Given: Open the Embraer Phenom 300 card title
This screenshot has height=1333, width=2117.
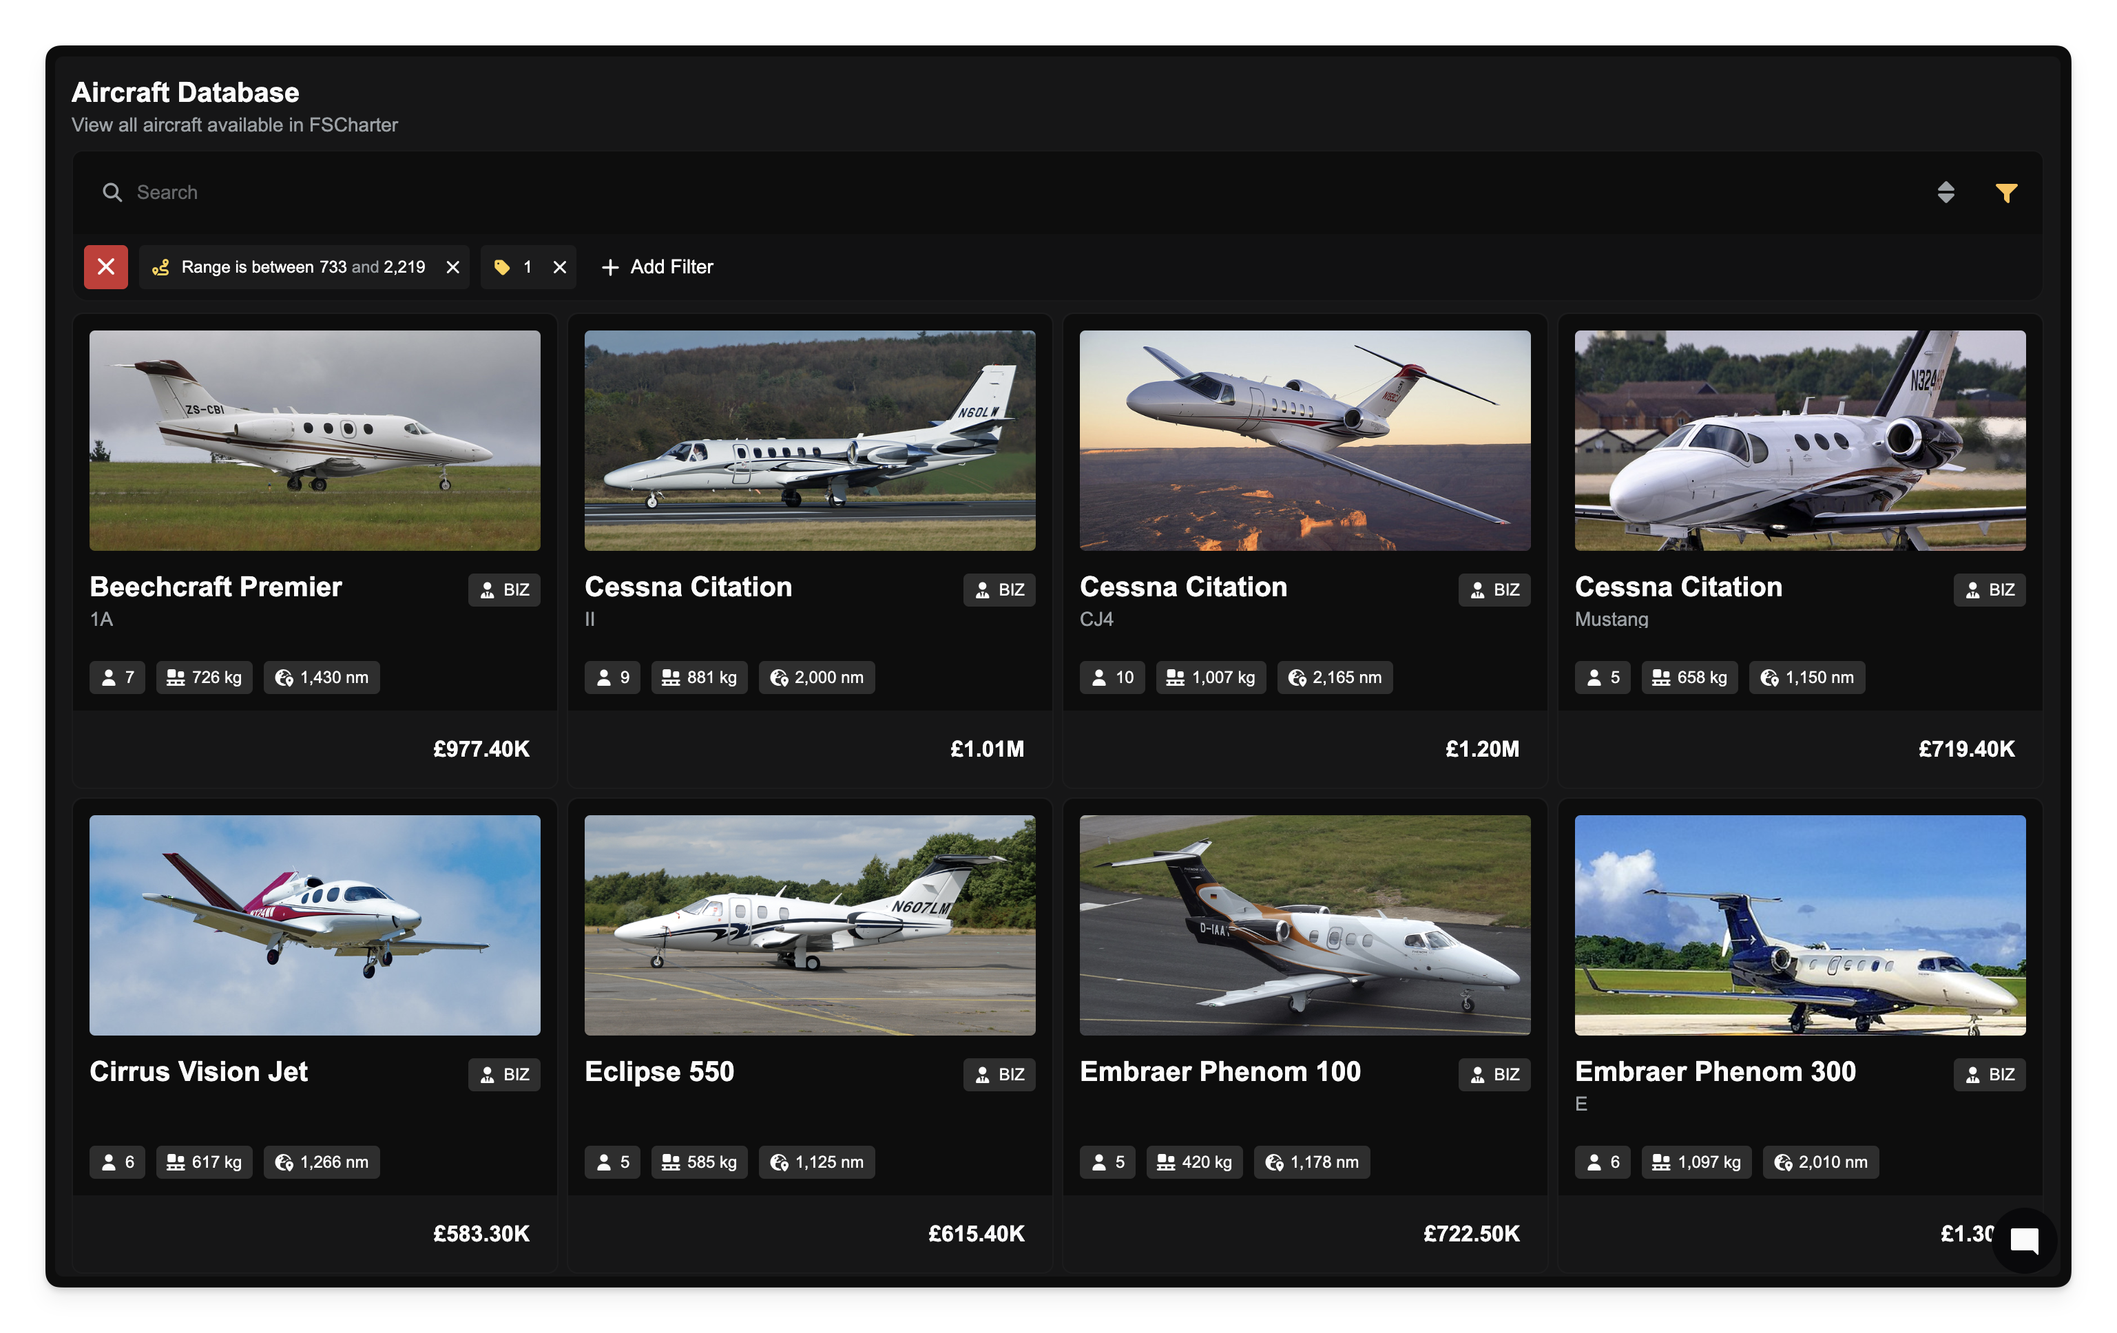Looking at the screenshot, I should point(1714,1071).
